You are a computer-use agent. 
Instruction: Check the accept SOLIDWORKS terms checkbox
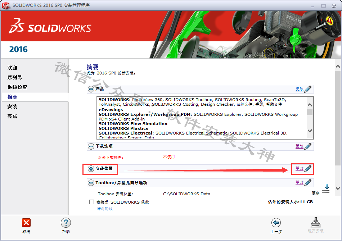[x=91, y=202]
